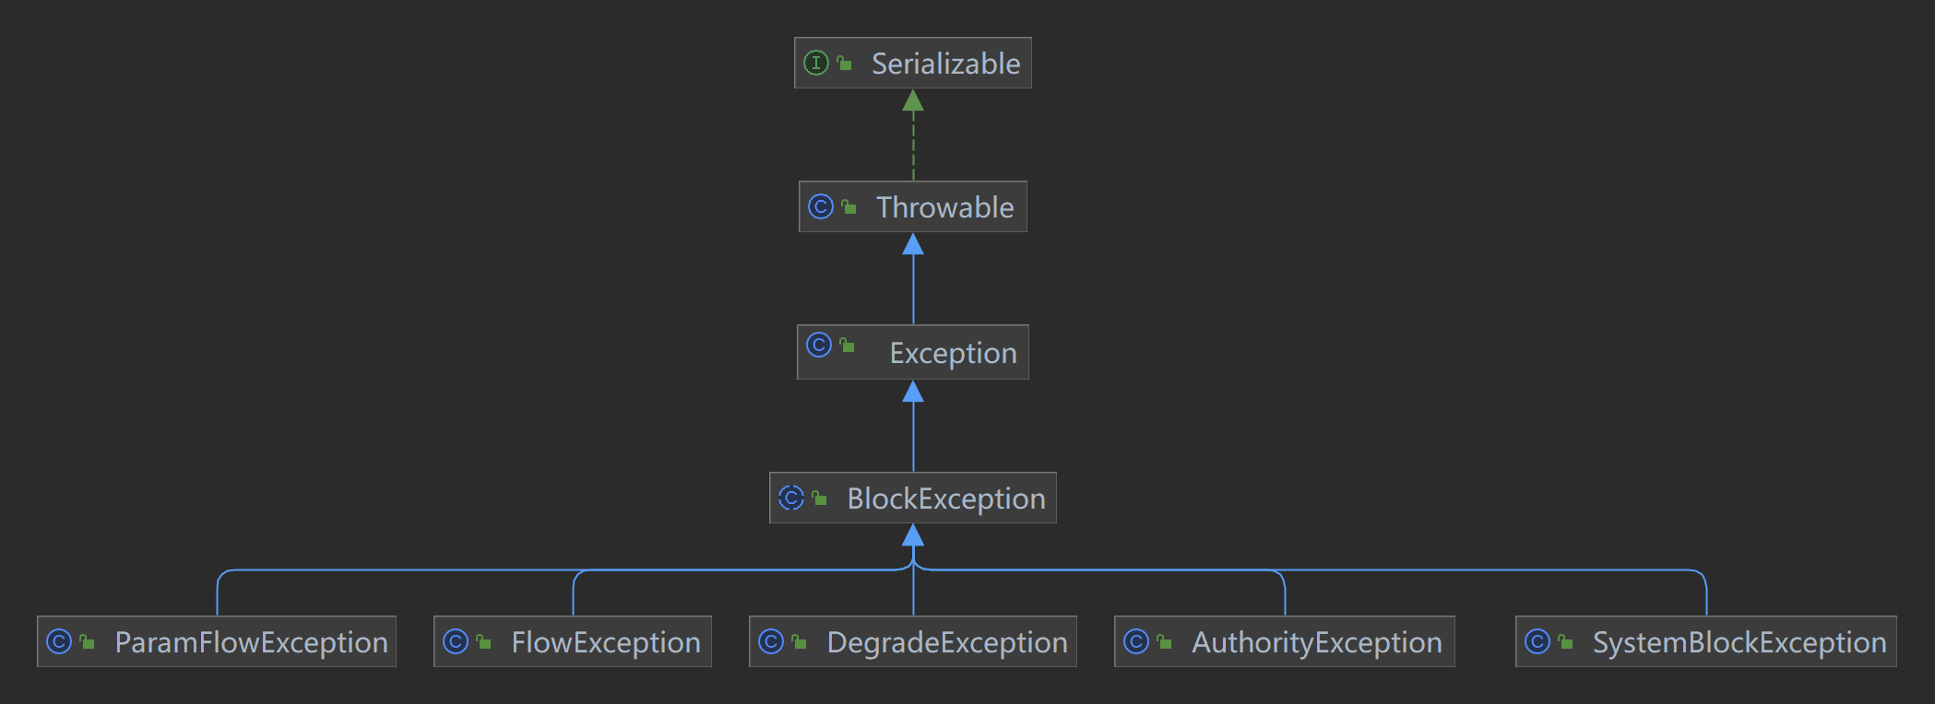The height and width of the screenshot is (704, 1935).
Task: Select the Exception class label
Action: tap(953, 353)
